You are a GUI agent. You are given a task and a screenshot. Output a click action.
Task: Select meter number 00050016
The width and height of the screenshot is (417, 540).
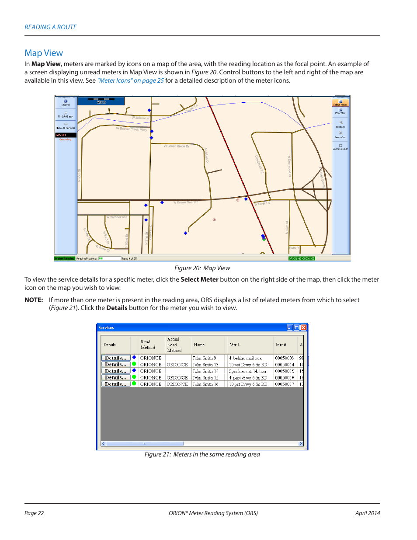point(285,378)
